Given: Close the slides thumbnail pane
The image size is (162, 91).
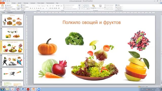Looking at the screenshot, I should pyautogui.click(x=24, y=12).
